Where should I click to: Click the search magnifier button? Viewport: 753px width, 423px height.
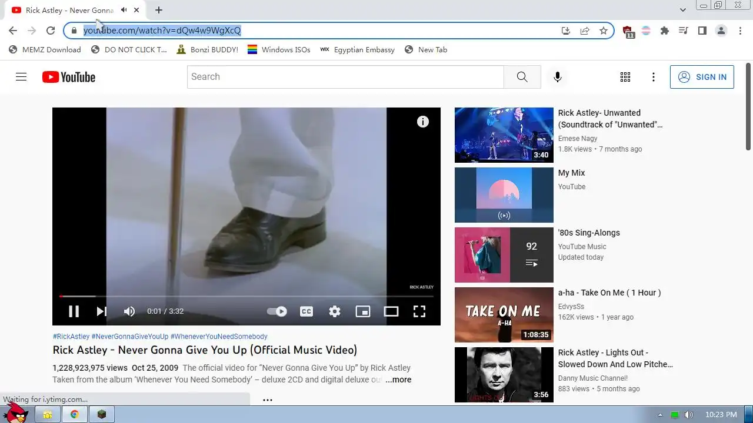(x=522, y=77)
